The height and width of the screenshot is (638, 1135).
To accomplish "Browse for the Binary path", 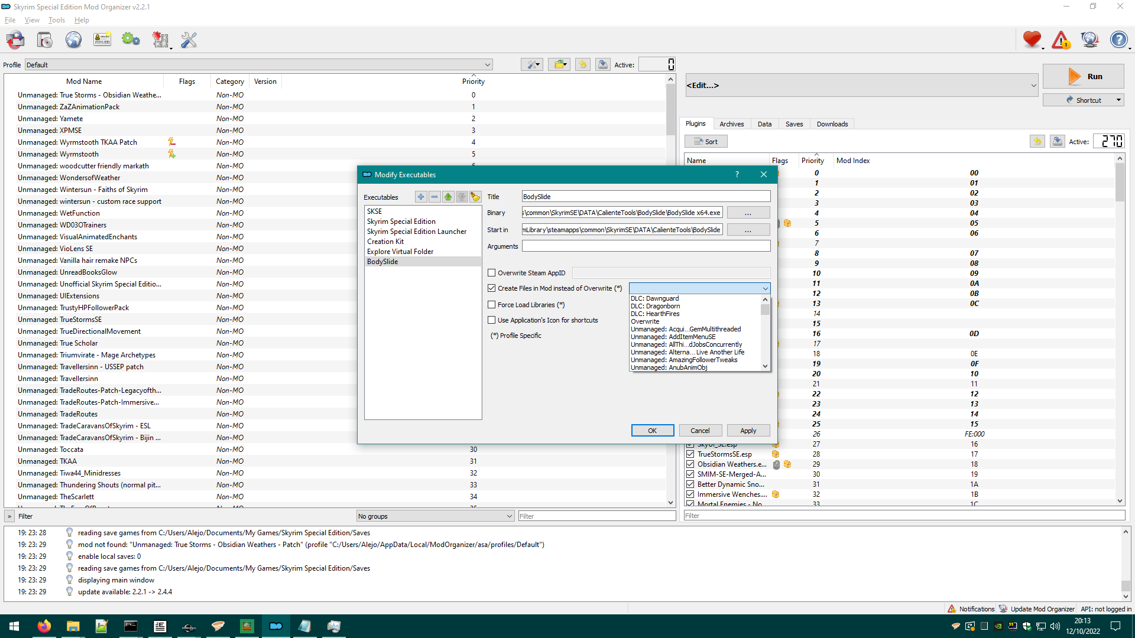I will (748, 213).
